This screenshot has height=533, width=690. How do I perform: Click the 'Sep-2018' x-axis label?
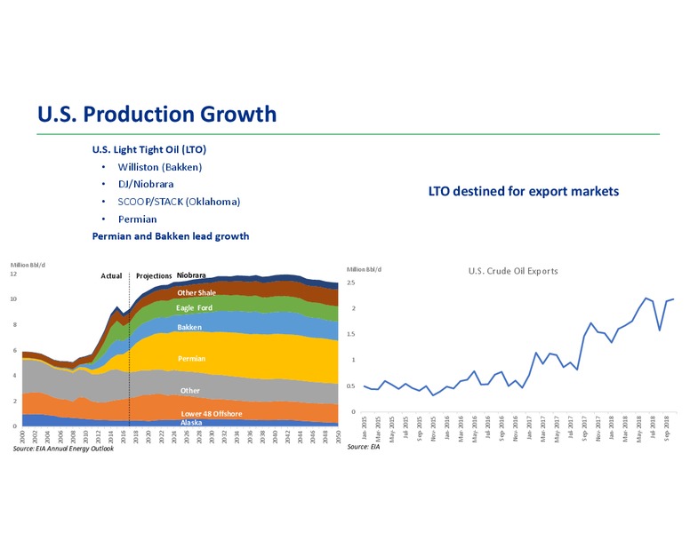tap(666, 427)
